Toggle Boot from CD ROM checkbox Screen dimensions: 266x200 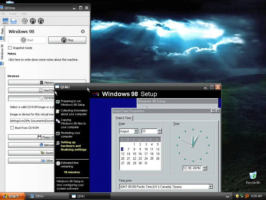pyautogui.click(x=12, y=128)
